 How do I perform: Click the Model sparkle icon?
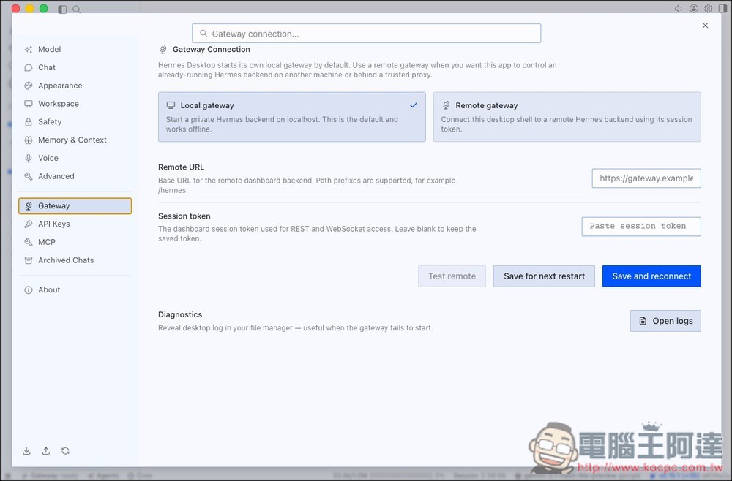pos(29,50)
